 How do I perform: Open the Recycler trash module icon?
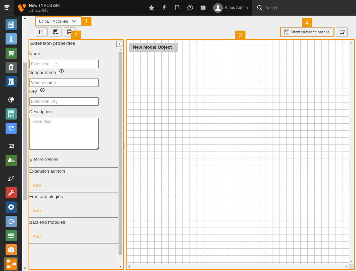click(x=11, y=67)
